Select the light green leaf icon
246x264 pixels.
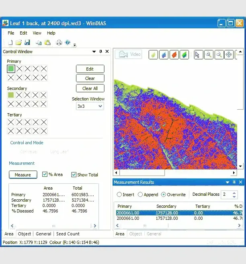[x=153, y=55]
